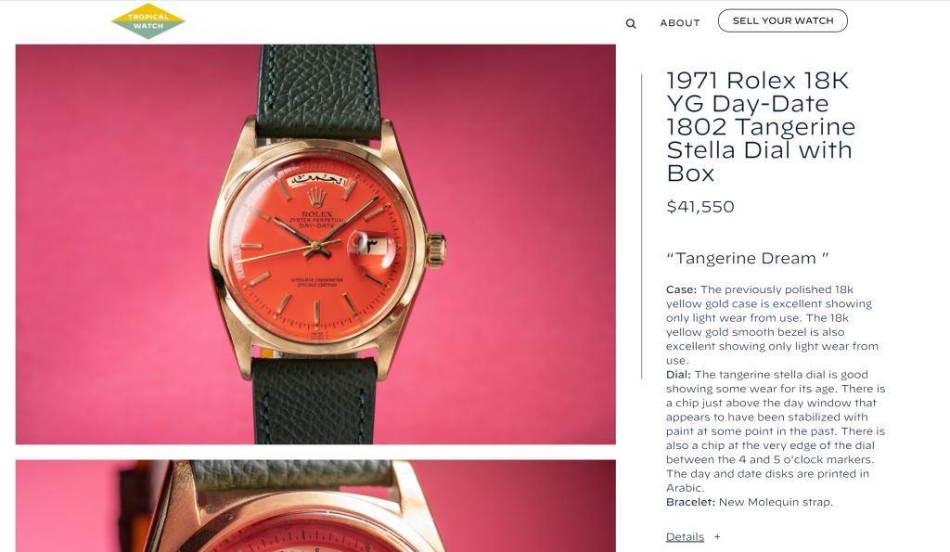The image size is (950, 552).
Task: Click the $41,550 price text
Action: point(700,207)
